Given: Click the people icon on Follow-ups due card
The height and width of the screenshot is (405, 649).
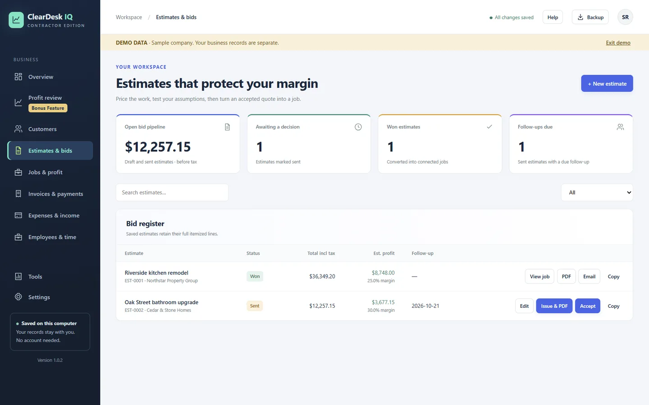Looking at the screenshot, I should pyautogui.click(x=621, y=127).
